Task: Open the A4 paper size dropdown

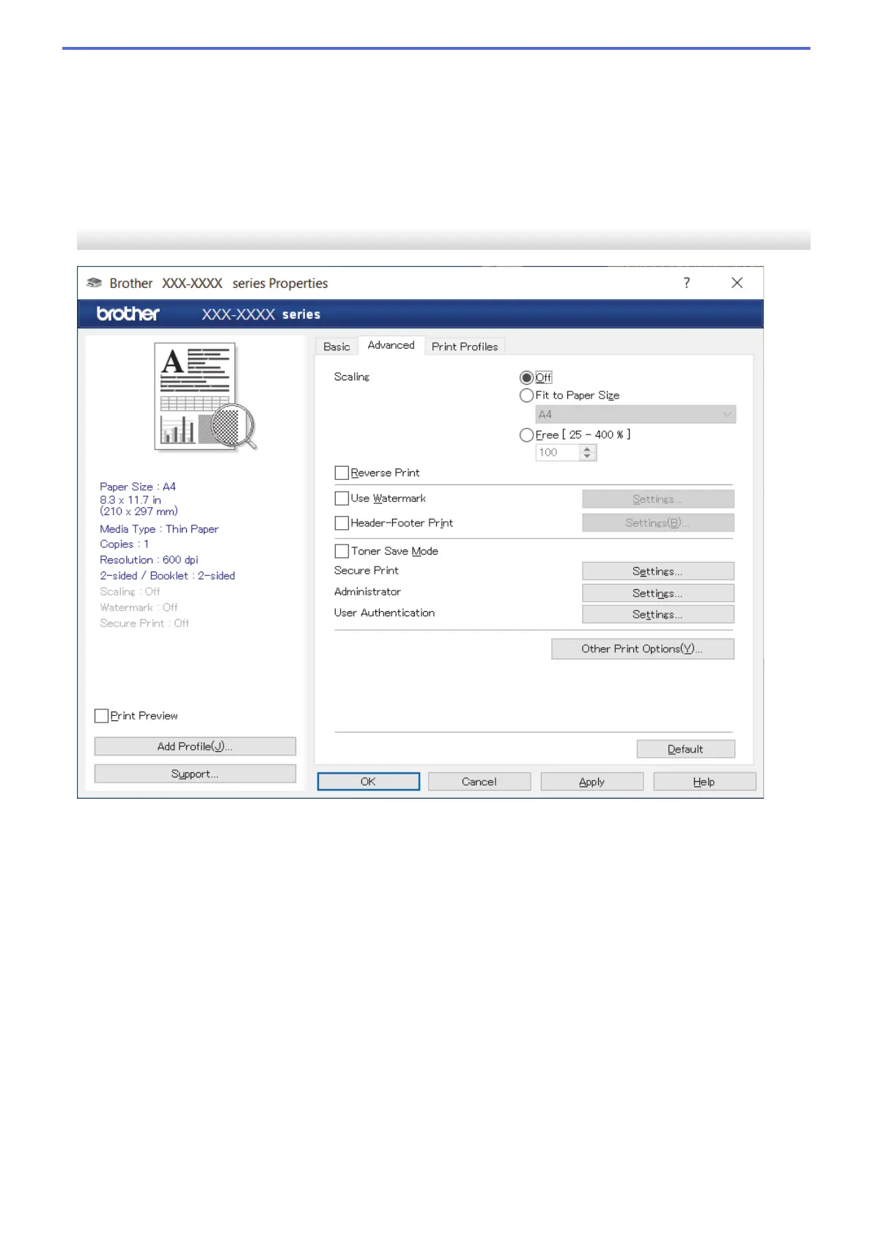Action: point(636,415)
